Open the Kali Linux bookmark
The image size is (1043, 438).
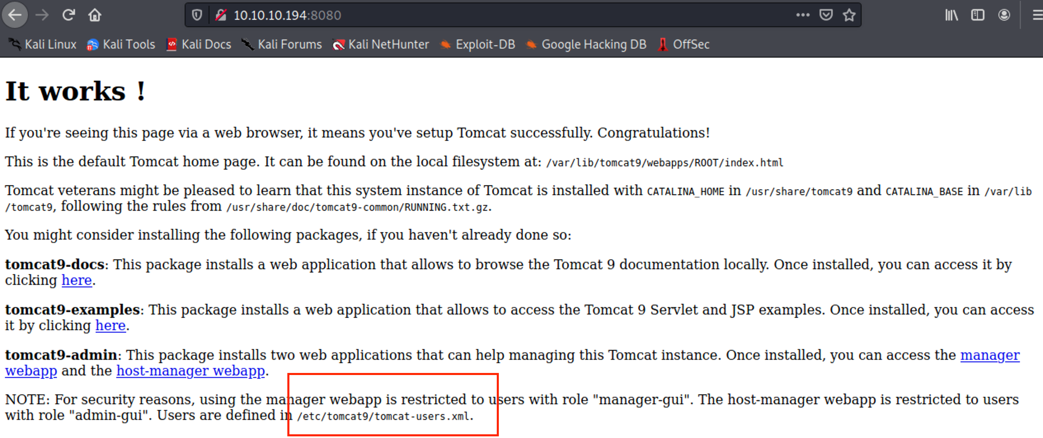[x=43, y=44]
